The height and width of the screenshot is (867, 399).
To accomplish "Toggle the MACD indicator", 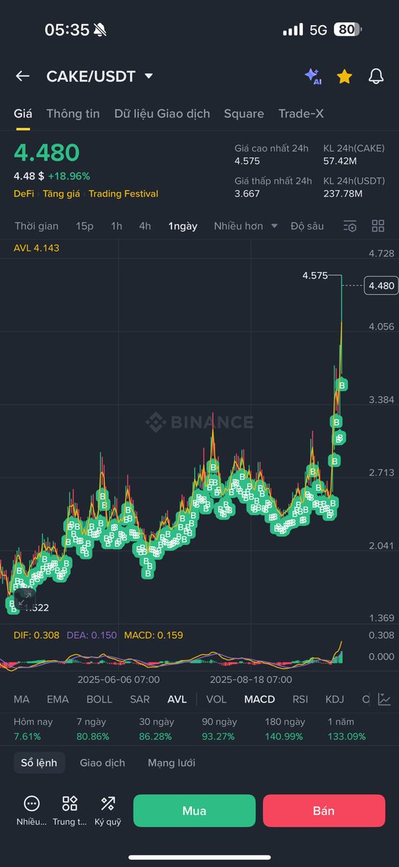I will [260, 699].
